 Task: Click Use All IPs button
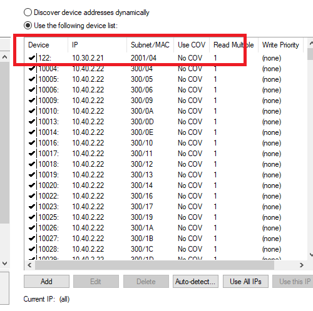point(245,282)
